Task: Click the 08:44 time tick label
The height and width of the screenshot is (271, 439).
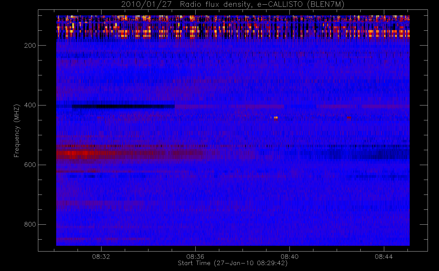Action: [x=384, y=257]
